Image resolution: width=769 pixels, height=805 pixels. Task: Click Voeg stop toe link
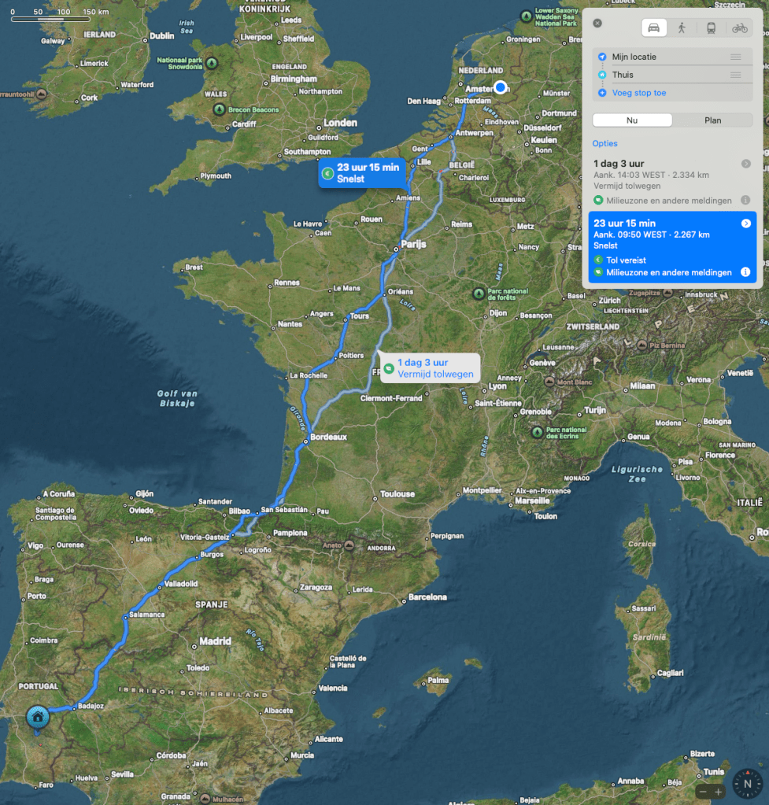coord(638,93)
